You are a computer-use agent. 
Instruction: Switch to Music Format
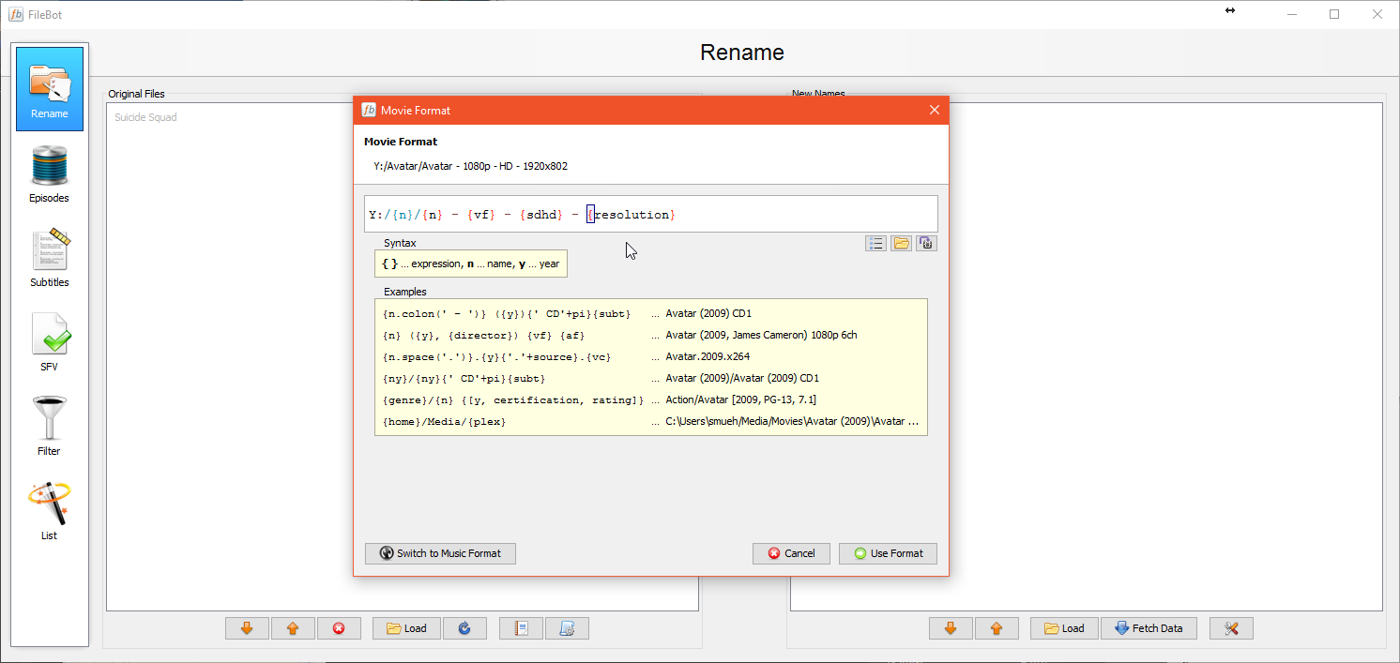click(x=440, y=553)
